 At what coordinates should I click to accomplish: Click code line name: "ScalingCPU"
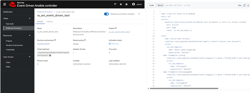(178, 66)
